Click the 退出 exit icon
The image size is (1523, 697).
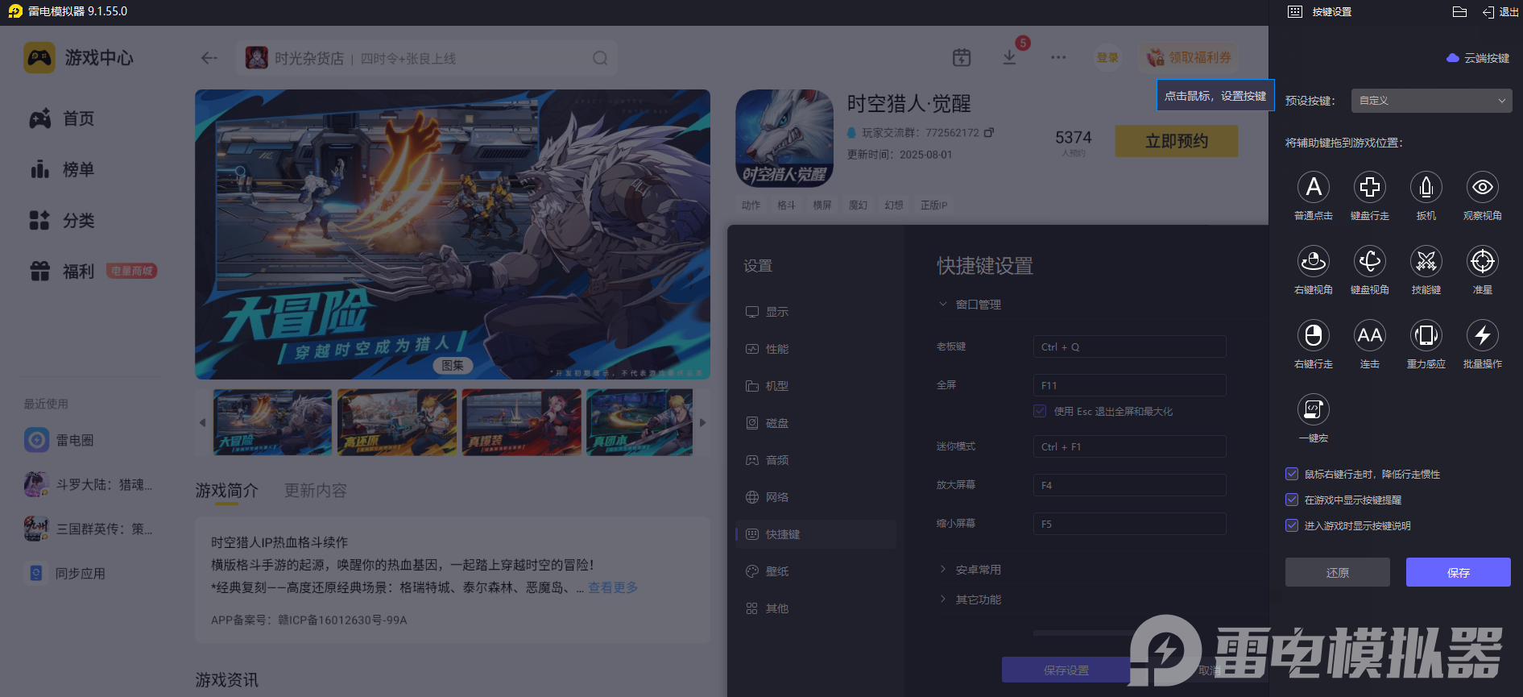[x=1500, y=12]
